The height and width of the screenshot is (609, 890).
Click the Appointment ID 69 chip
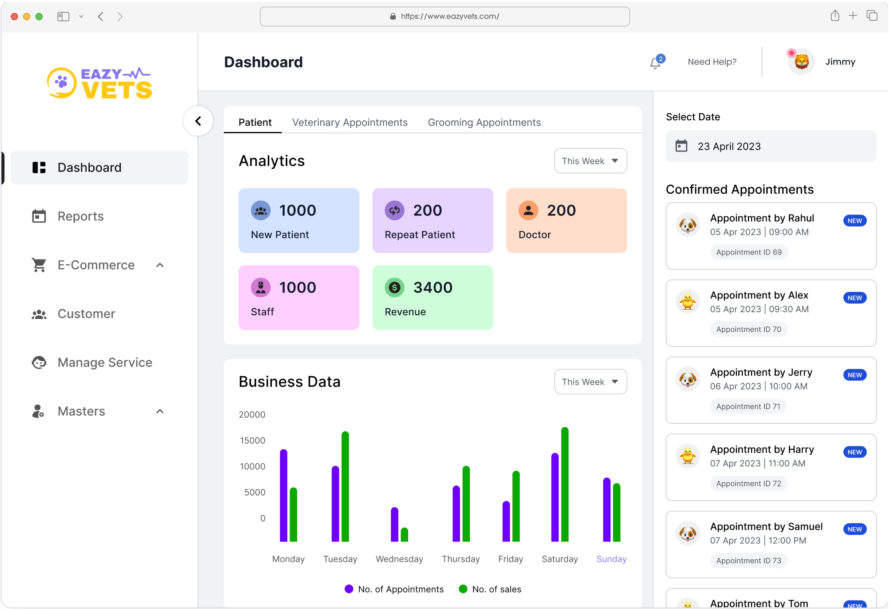(x=749, y=252)
